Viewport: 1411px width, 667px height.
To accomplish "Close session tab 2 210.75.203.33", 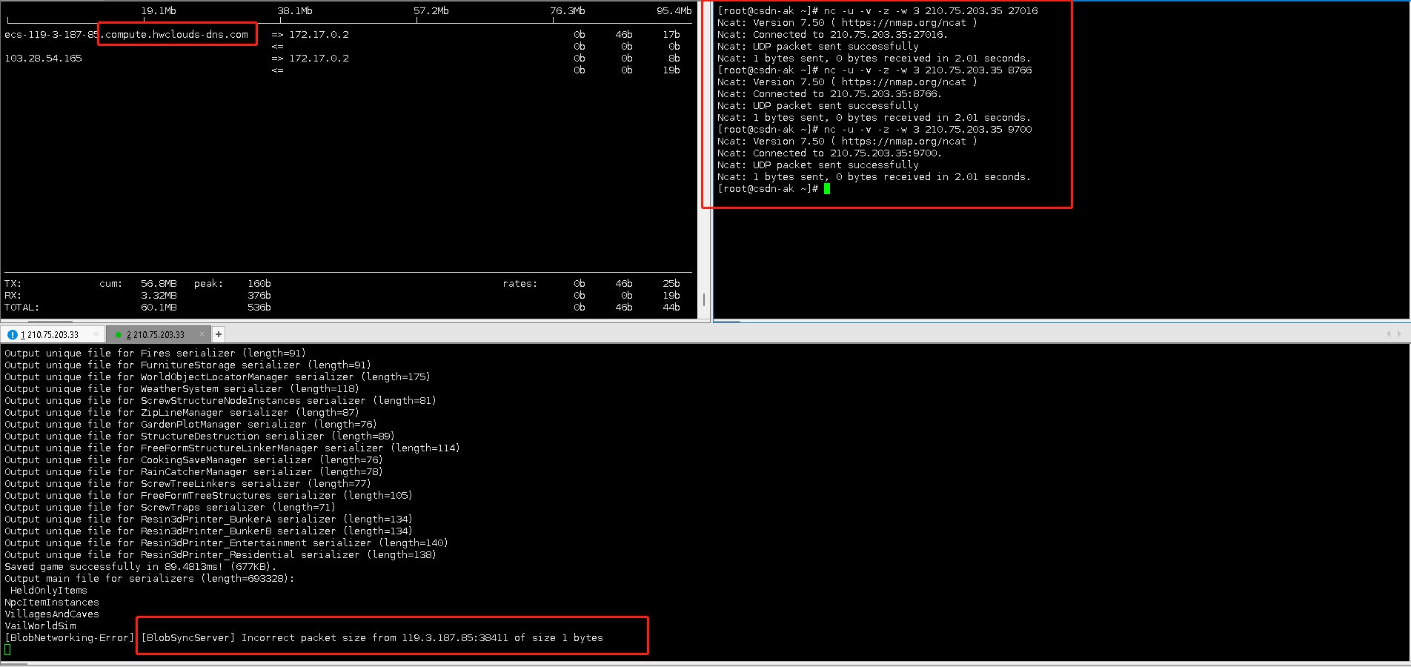I will (x=202, y=334).
